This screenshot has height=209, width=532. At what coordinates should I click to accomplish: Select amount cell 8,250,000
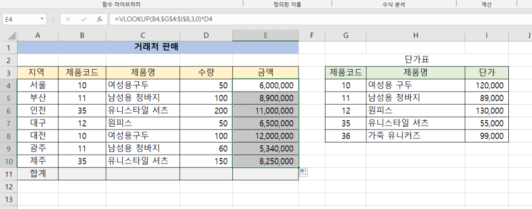point(265,161)
